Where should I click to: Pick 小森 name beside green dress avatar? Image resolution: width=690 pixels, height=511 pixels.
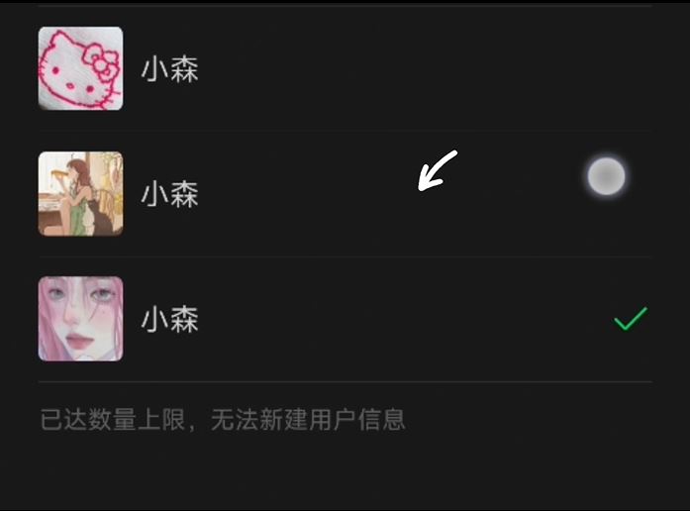tap(170, 194)
